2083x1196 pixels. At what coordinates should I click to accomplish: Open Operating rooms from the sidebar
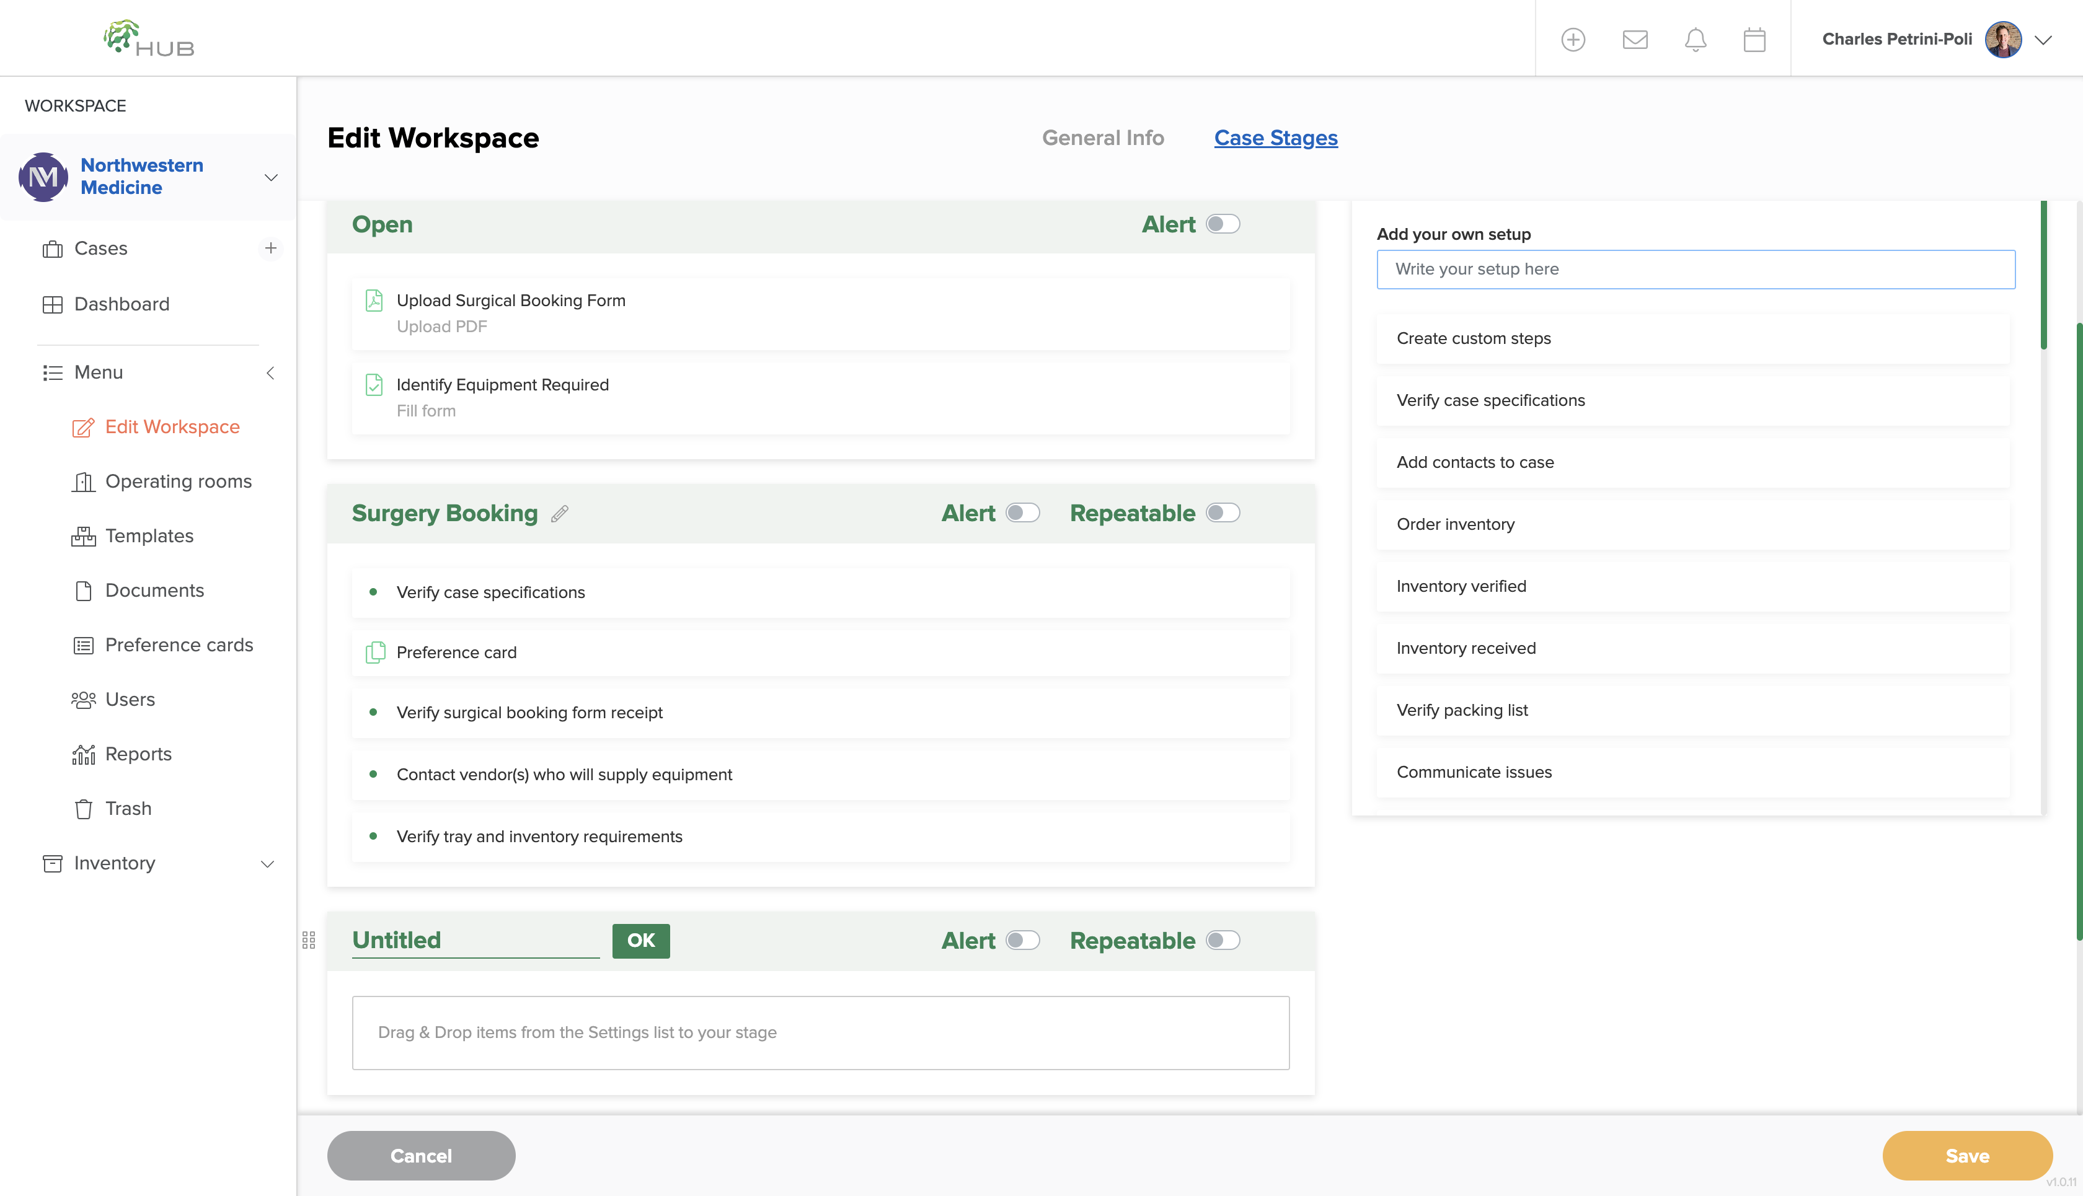coord(162,481)
